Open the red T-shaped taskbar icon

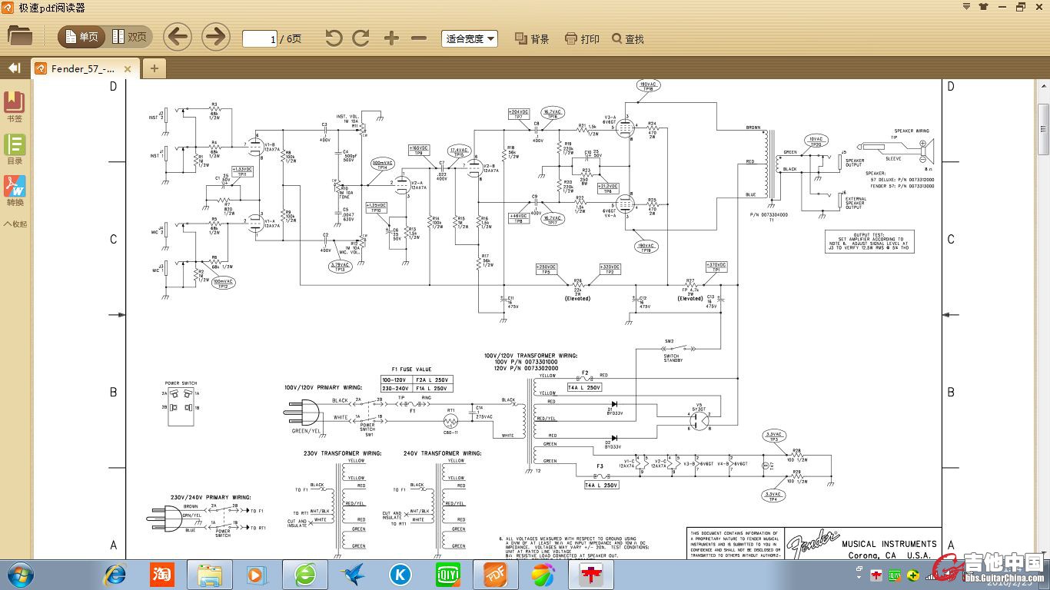point(592,575)
